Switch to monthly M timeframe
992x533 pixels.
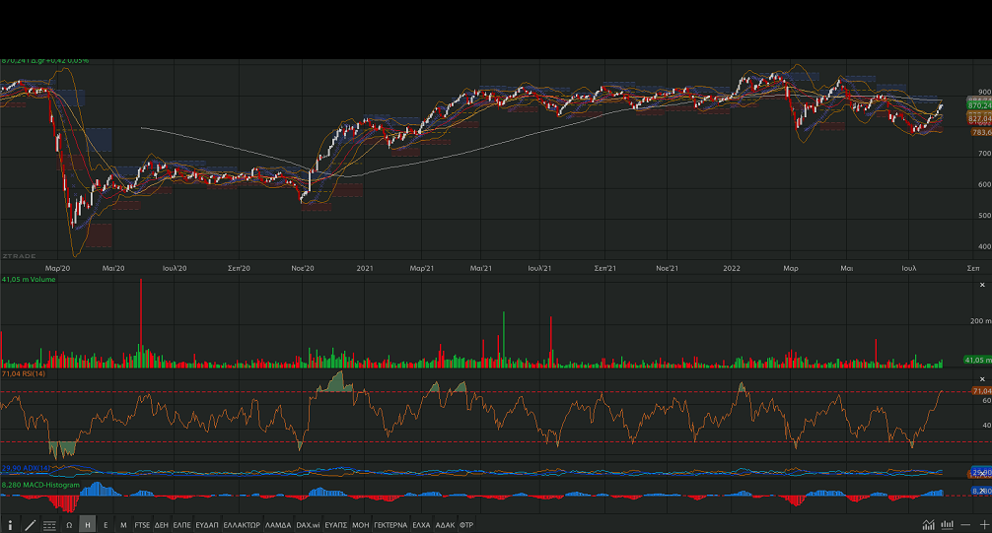pos(123,525)
